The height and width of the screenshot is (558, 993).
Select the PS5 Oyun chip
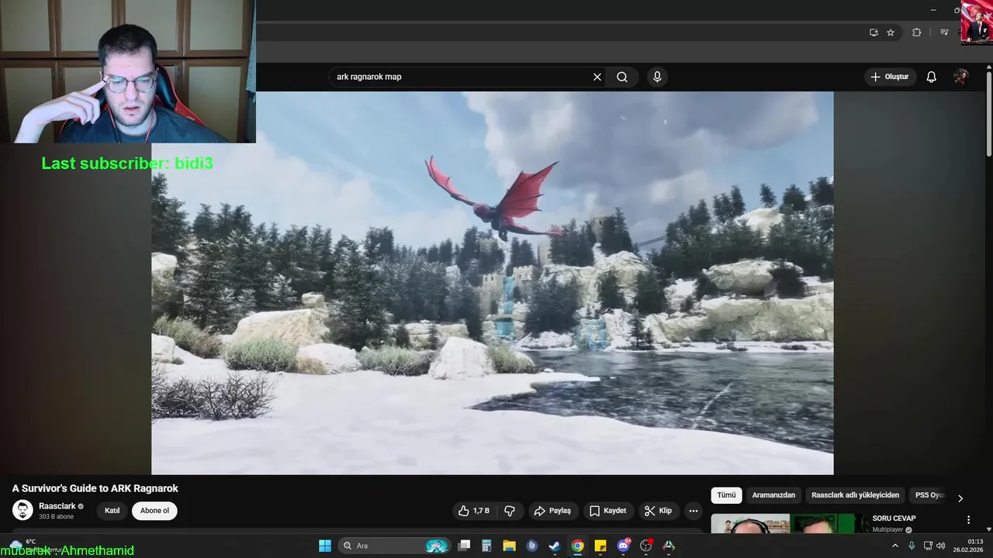(929, 495)
